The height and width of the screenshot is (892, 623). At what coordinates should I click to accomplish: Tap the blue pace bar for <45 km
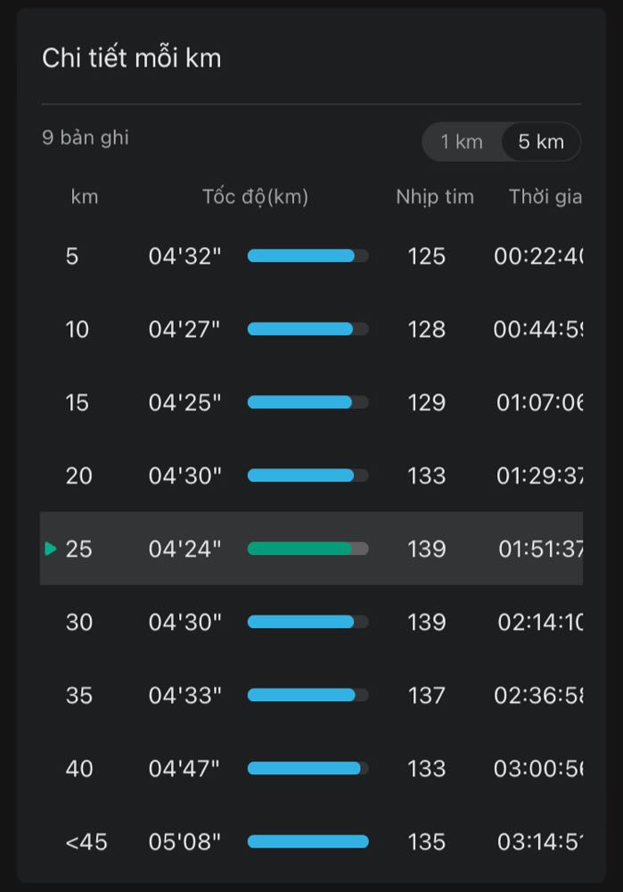tap(308, 842)
